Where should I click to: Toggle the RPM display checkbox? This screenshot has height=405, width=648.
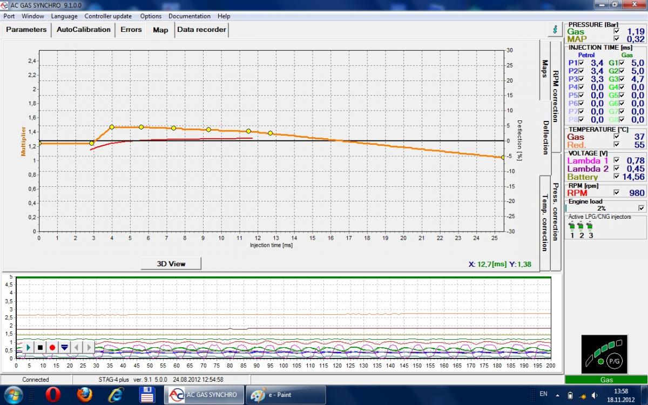coord(616,193)
